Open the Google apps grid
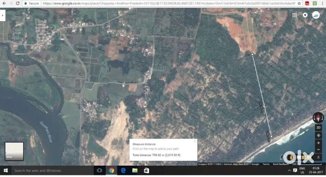Screen dimensions: 326x177 point(294,15)
